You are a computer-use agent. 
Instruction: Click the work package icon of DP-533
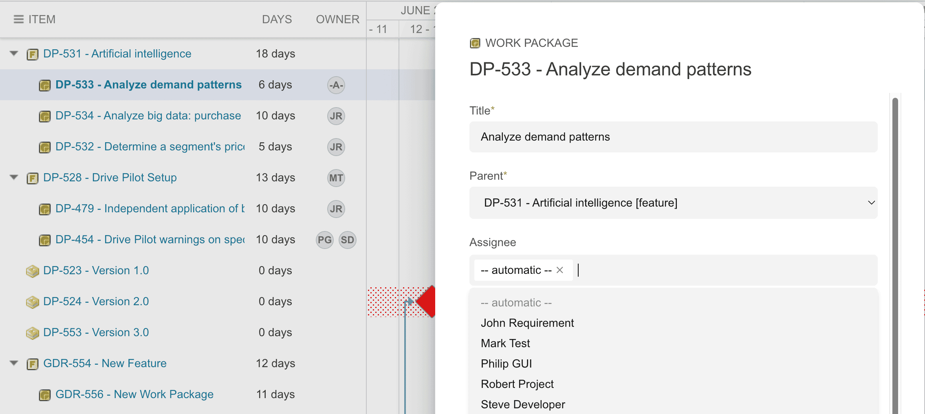(x=45, y=85)
